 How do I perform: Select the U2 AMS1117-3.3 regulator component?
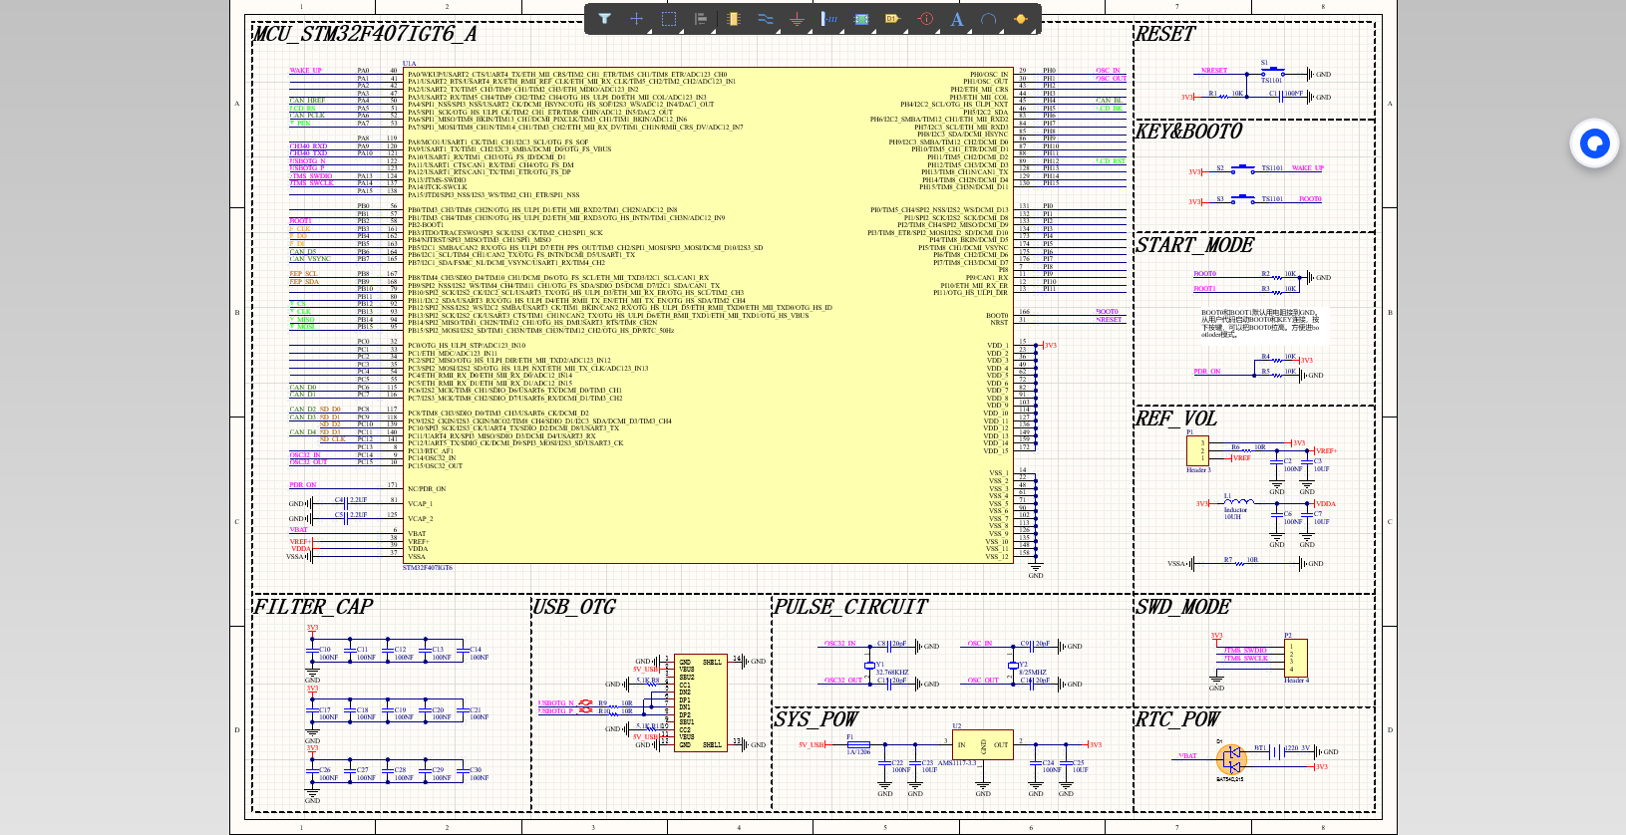click(983, 744)
